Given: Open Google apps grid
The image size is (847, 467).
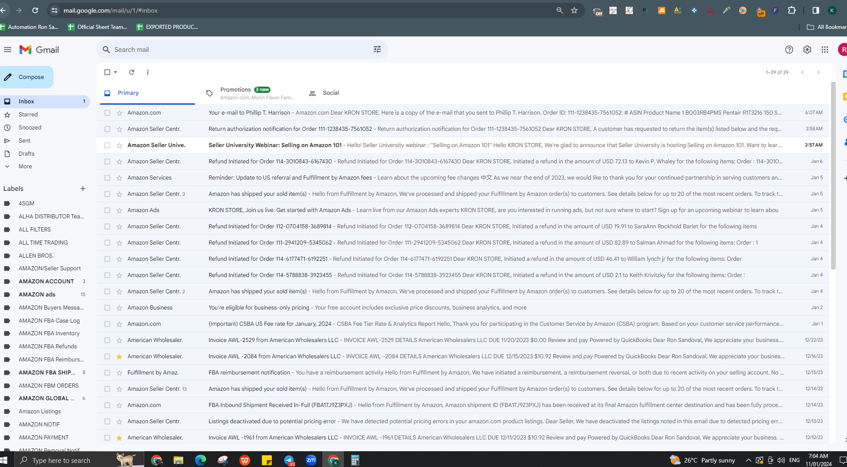Looking at the screenshot, I should coord(824,50).
